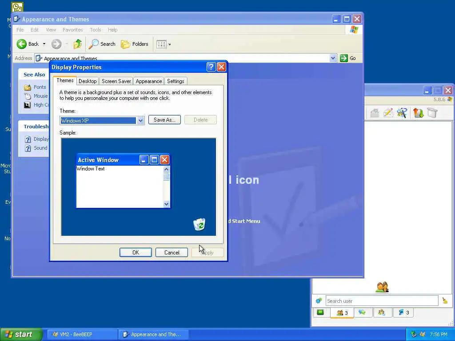Select BeeBEEP chat bubbles bottom tab
The width and height of the screenshot is (455, 341).
click(362, 312)
